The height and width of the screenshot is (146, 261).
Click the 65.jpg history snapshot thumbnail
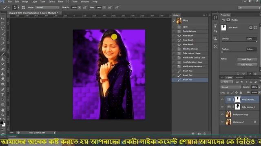click(179, 21)
